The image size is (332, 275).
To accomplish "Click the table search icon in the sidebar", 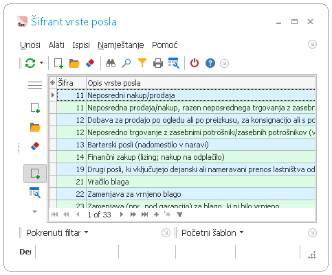I will pos(35,193).
